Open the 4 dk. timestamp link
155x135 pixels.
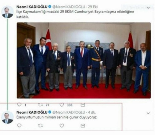92,112
